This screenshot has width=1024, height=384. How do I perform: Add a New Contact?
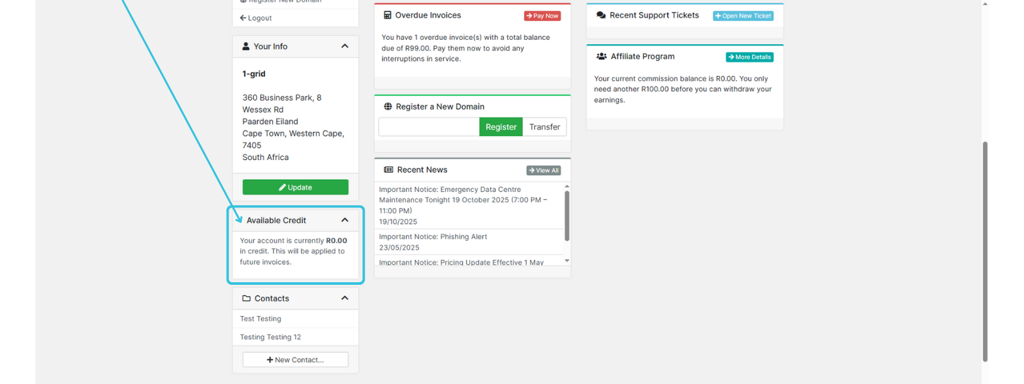(295, 360)
